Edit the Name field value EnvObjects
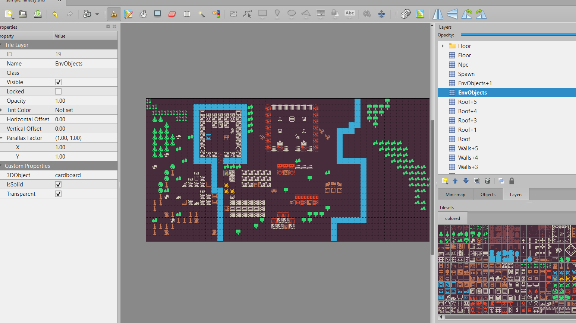Screen dimensions: 576x323 click(86, 64)
